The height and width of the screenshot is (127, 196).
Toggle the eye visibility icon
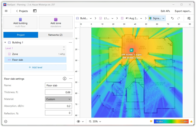click(x=78, y=121)
